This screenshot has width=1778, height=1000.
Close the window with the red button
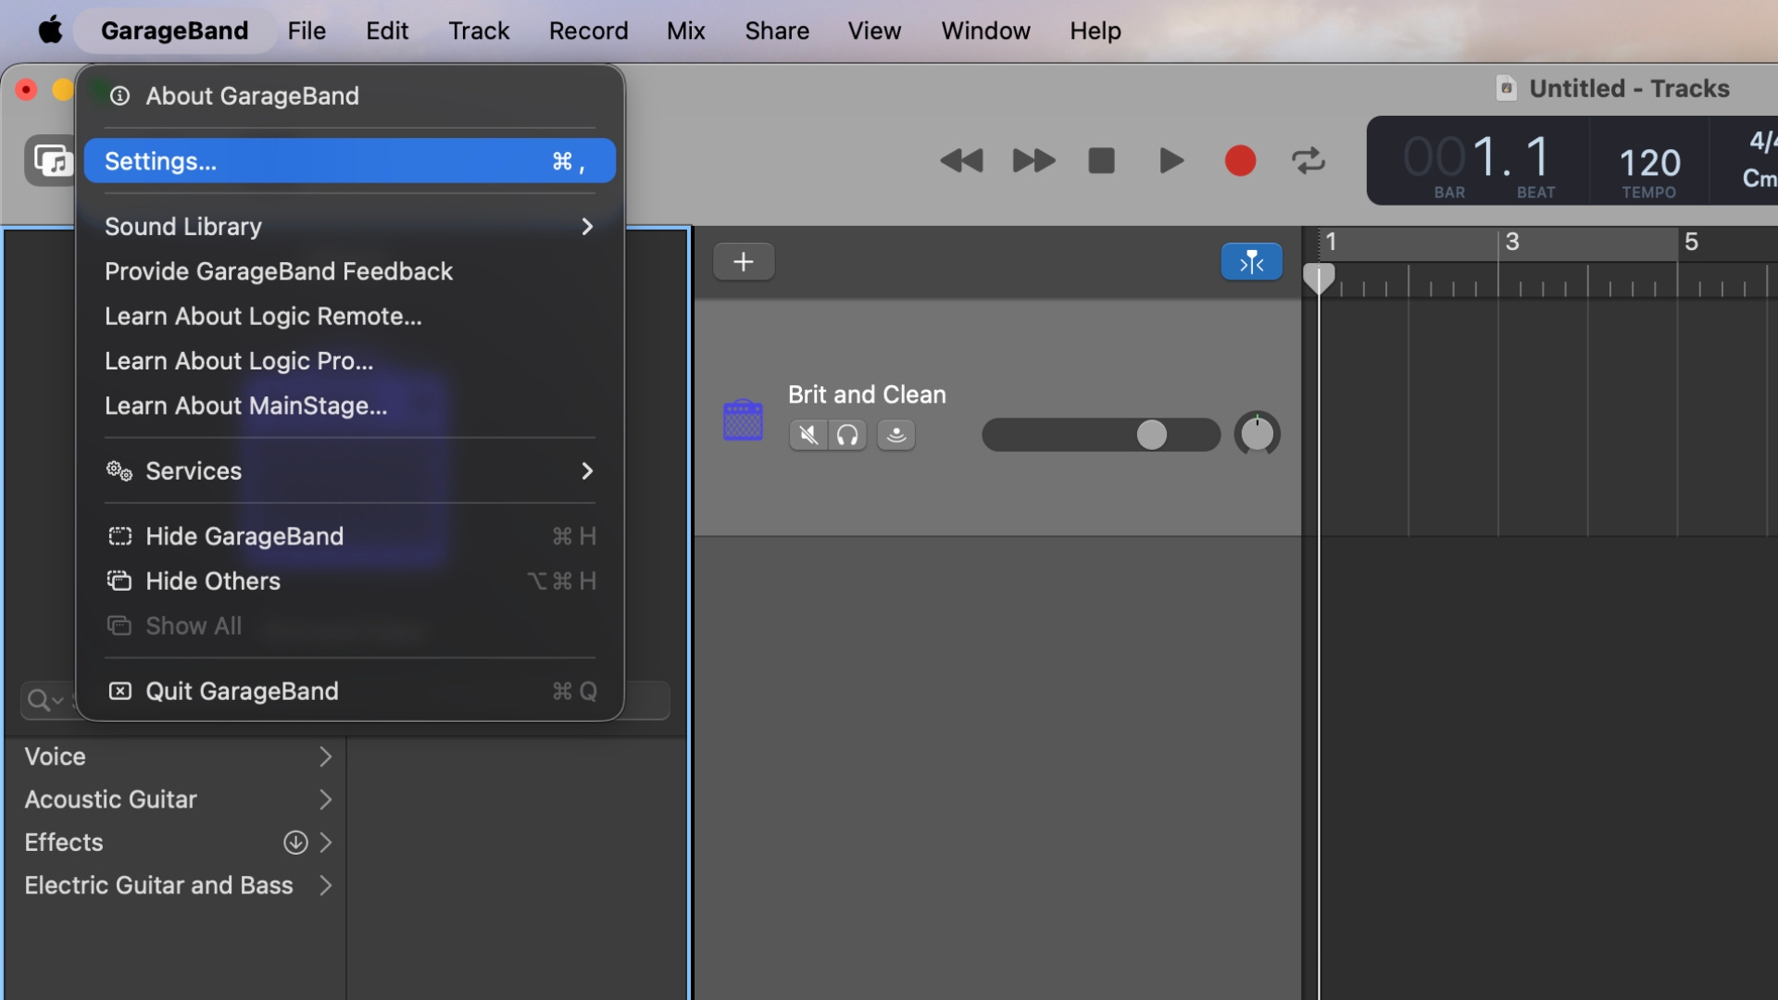tap(27, 90)
